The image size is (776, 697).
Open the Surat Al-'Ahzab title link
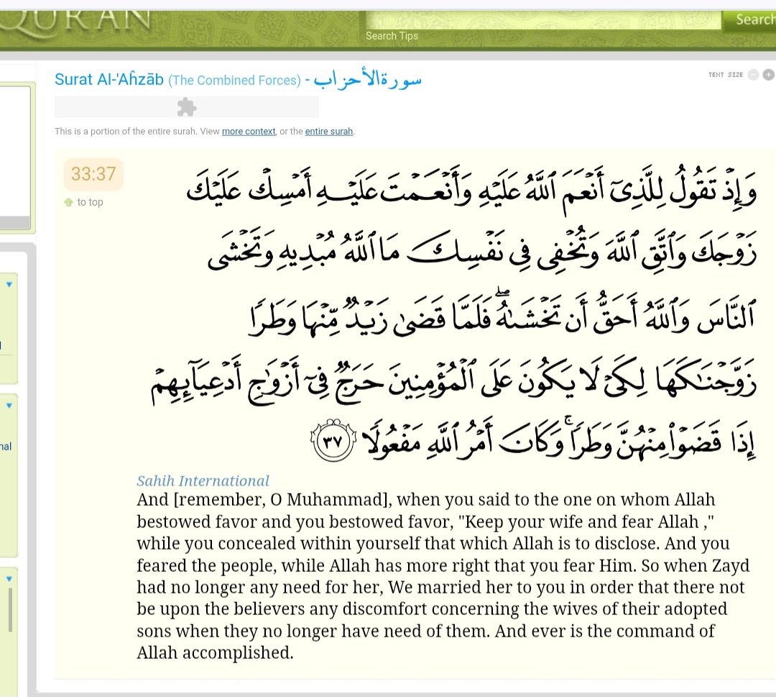coord(238,79)
